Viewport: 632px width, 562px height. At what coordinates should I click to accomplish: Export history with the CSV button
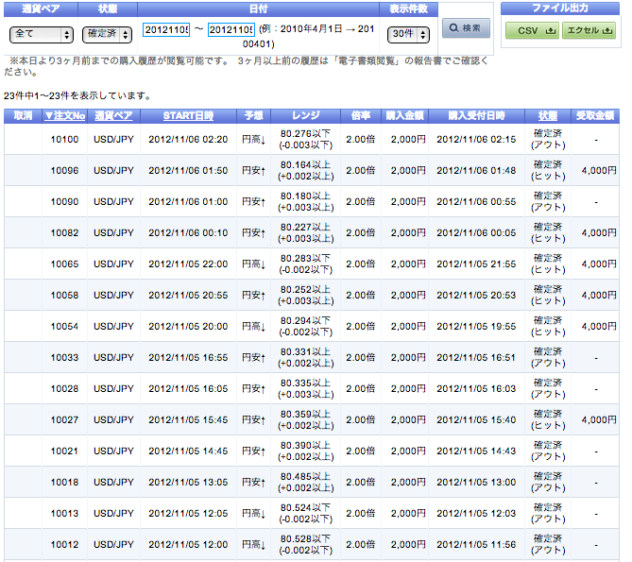[532, 30]
